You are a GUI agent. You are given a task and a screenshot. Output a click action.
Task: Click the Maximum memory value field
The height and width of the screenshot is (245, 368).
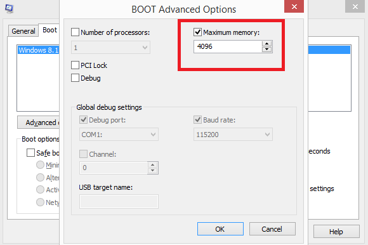pyautogui.click(x=228, y=46)
